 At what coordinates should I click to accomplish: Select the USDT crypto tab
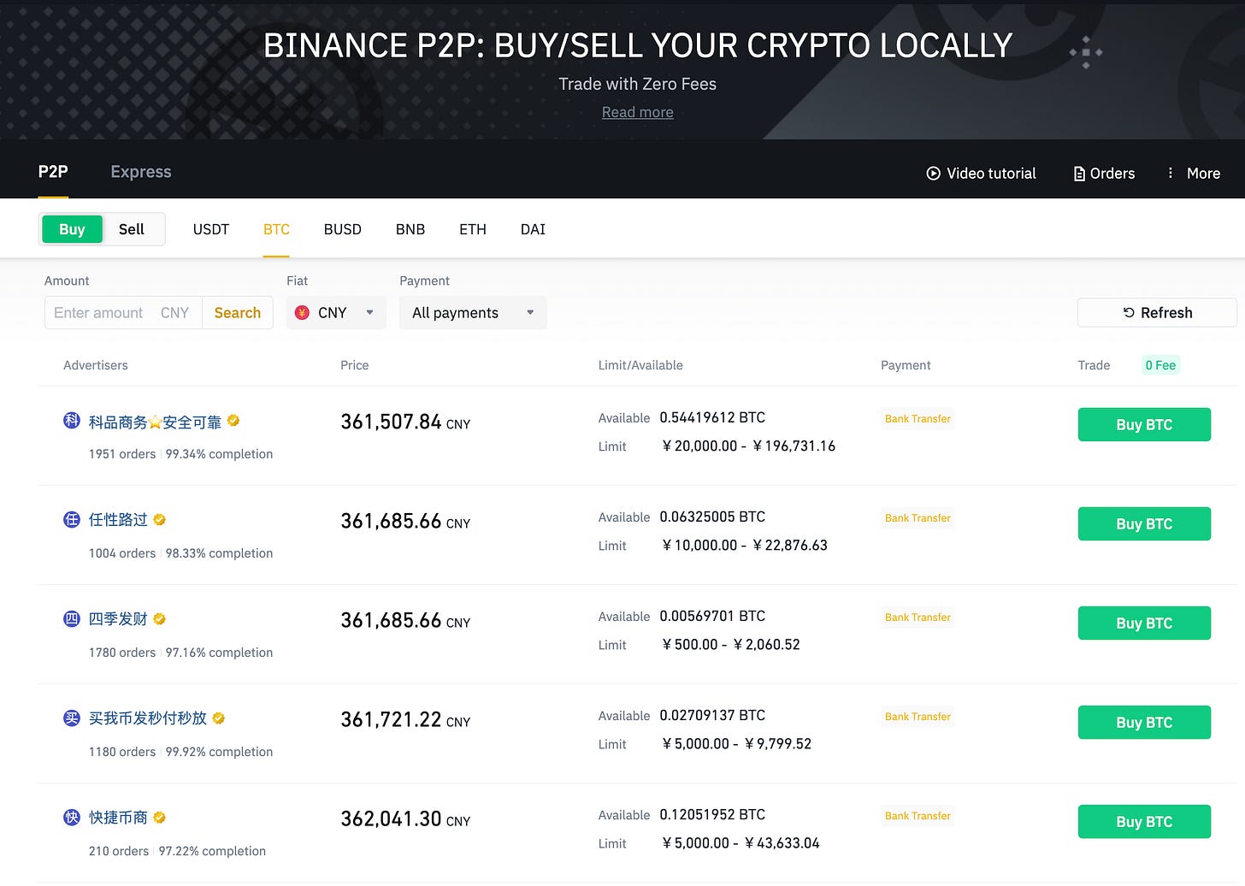[211, 229]
